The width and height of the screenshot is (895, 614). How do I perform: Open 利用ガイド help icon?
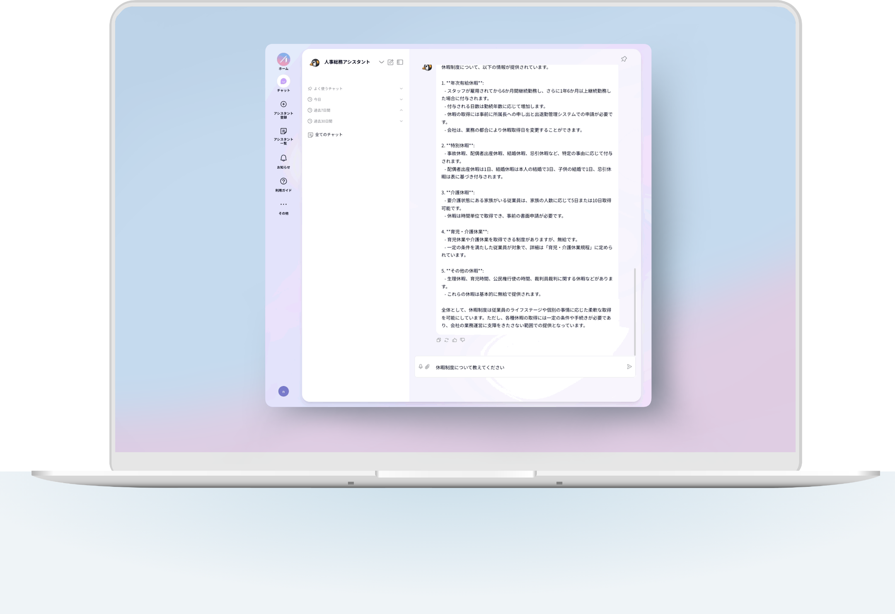click(x=283, y=181)
